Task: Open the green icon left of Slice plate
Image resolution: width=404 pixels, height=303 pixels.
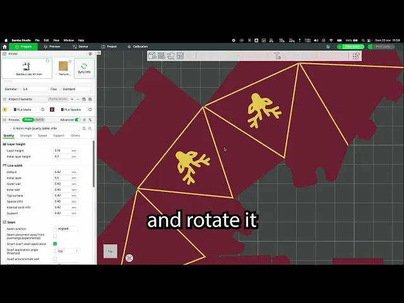Action: [328, 47]
